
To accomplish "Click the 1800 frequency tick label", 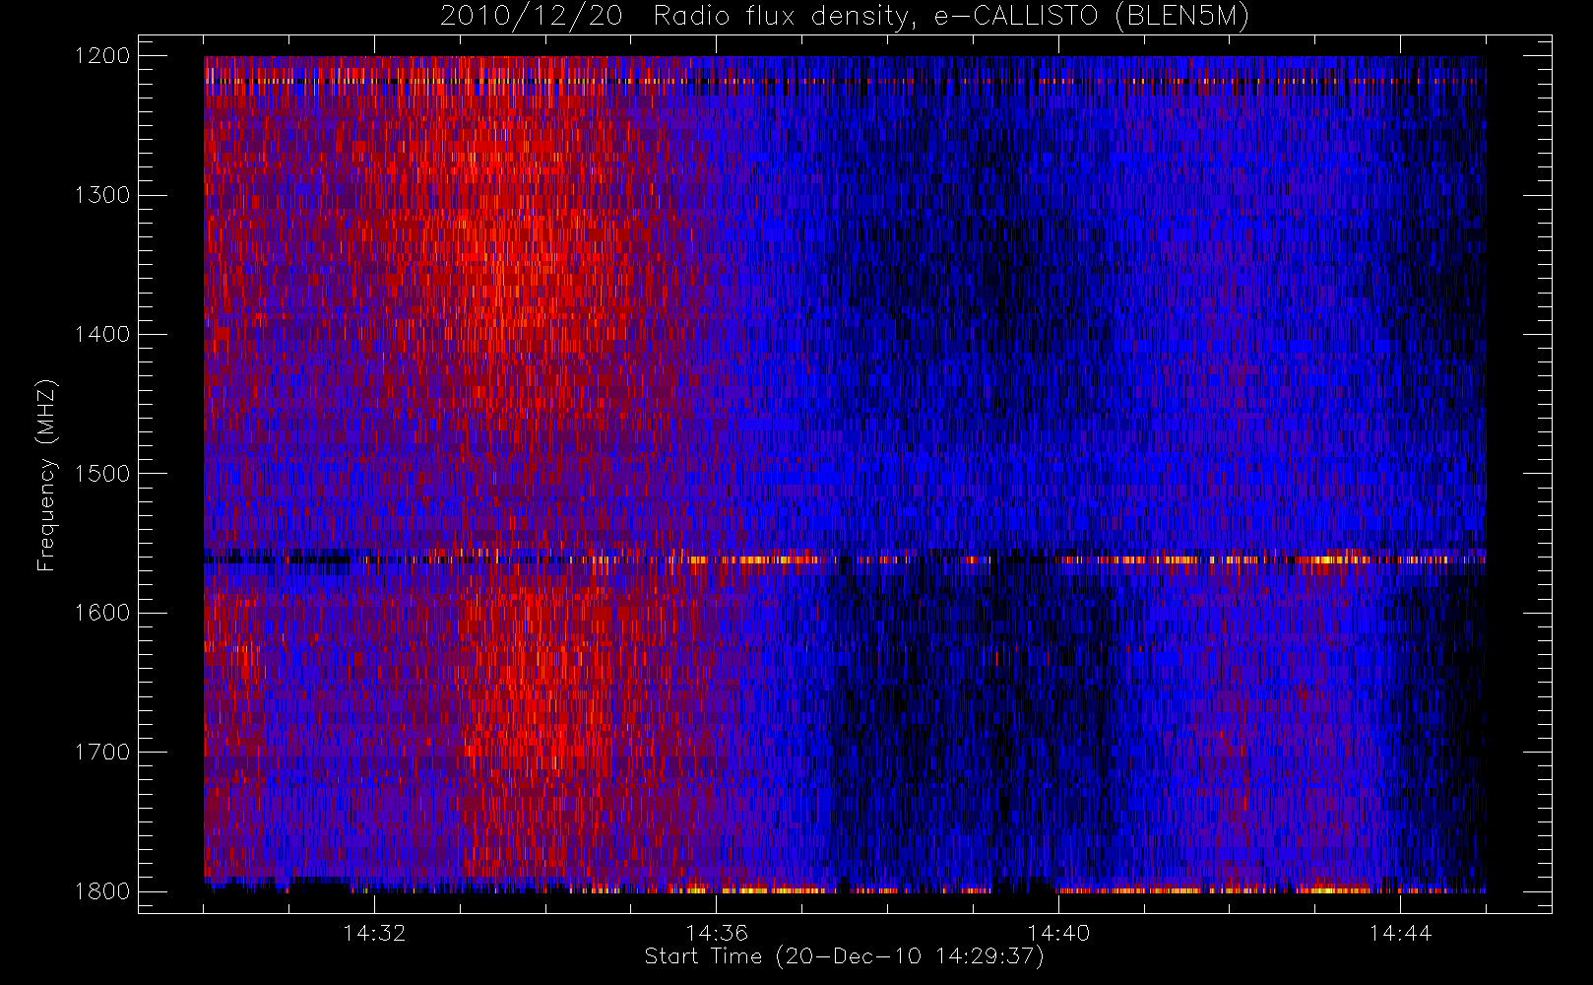I will click(102, 891).
